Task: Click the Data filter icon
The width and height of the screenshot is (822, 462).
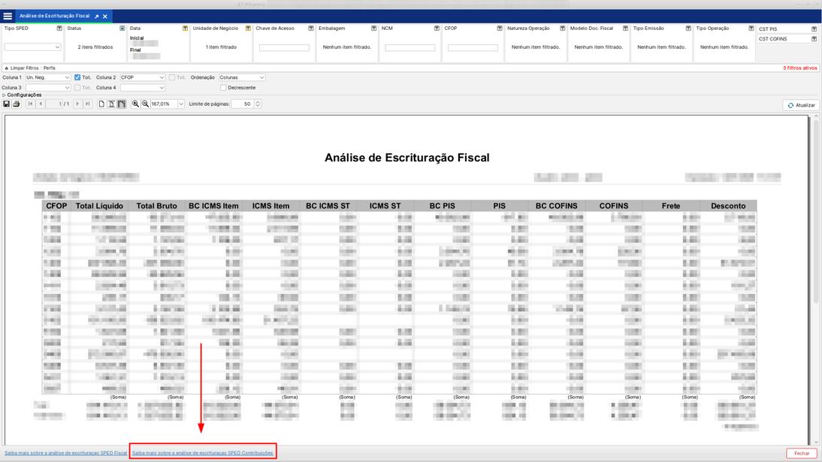Action: coord(185,28)
